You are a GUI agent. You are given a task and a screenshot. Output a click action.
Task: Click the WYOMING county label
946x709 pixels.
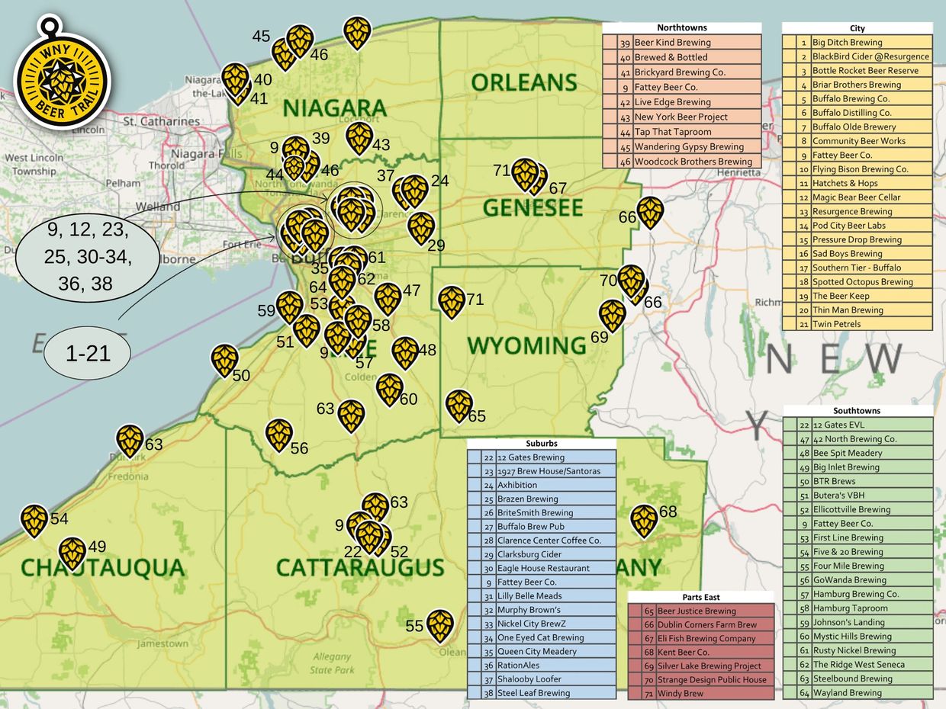click(527, 346)
